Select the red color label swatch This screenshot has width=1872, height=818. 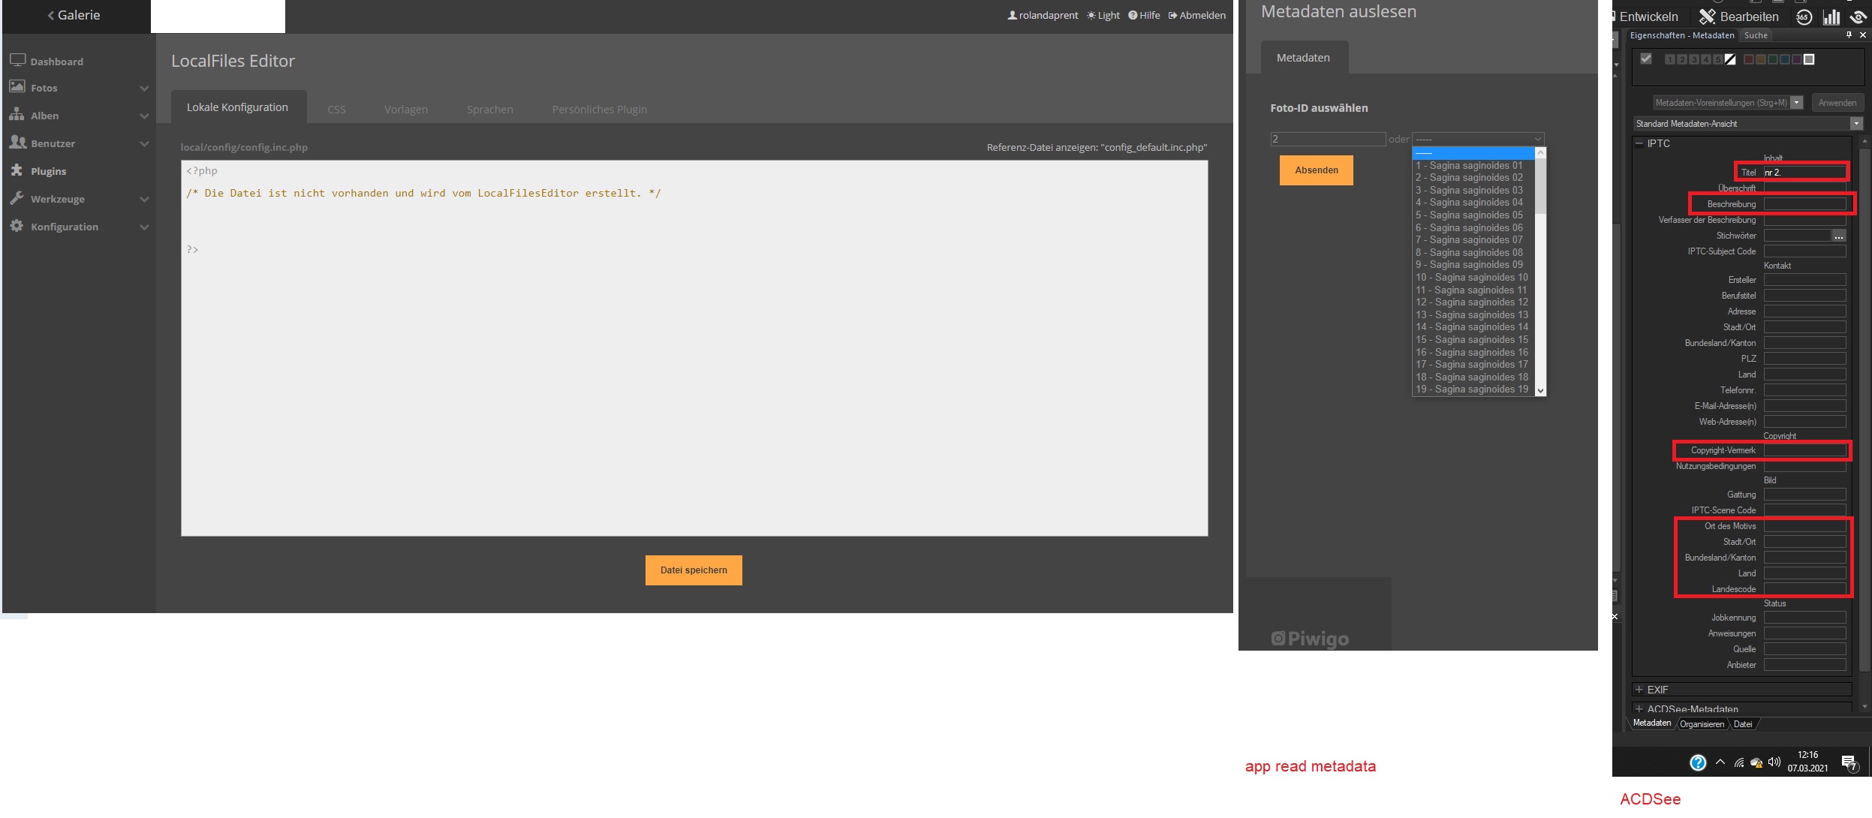1749,59
